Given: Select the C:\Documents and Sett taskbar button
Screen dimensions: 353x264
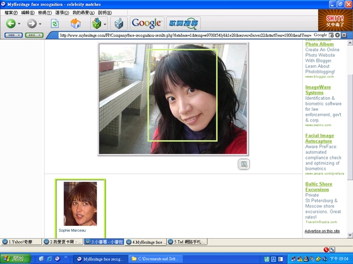Looking at the screenshot, I should pyautogui.click(x=155, y=259).
